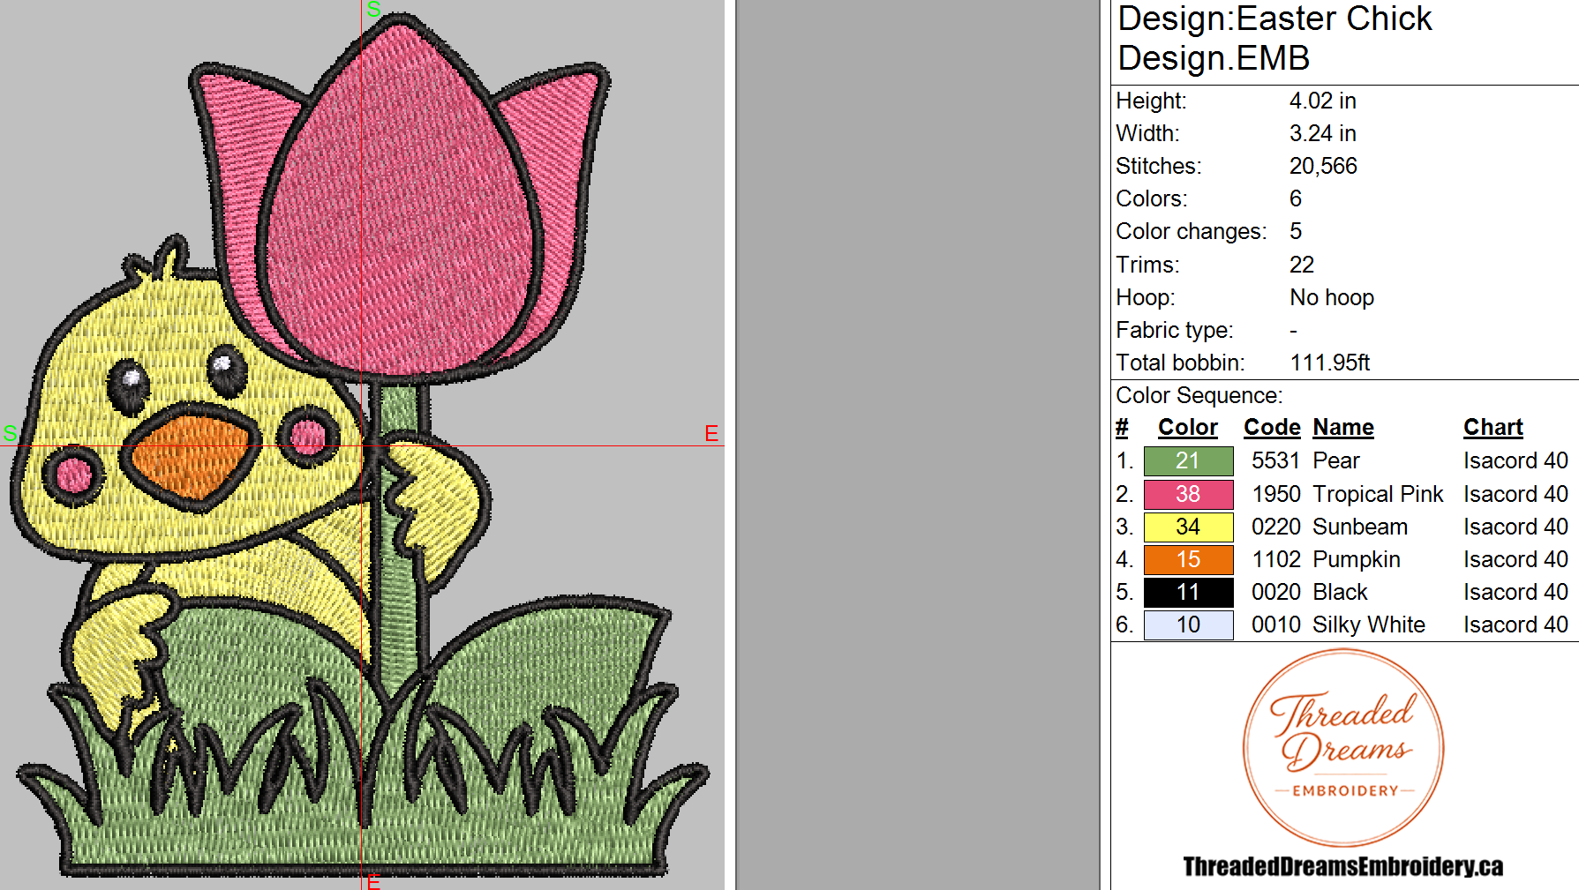Image resolution: width=1579 pixels, height=890 pixels.
Task: Click the Name column header
Action: point(1343,428)
